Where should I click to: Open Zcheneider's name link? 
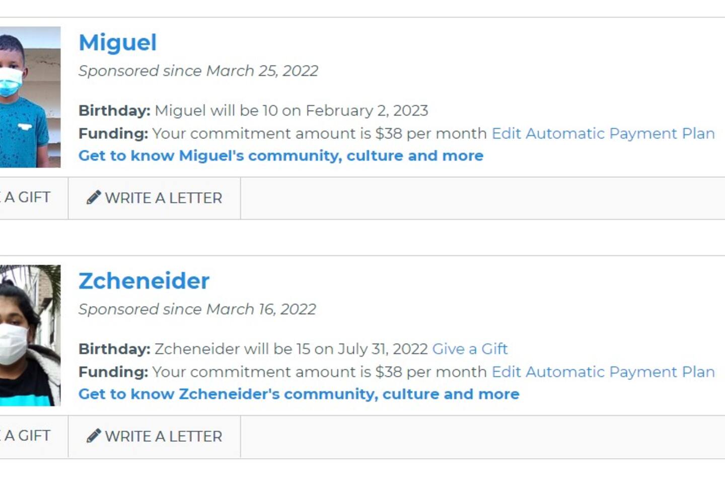(x=144, y=281)
